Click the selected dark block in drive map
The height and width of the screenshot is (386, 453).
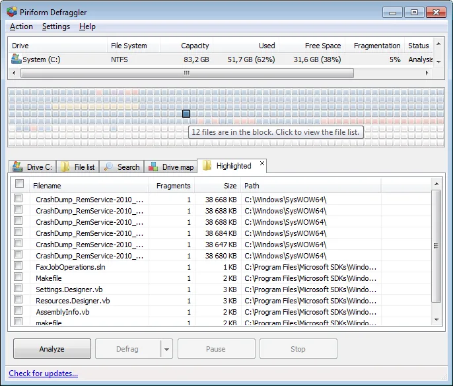186,114
